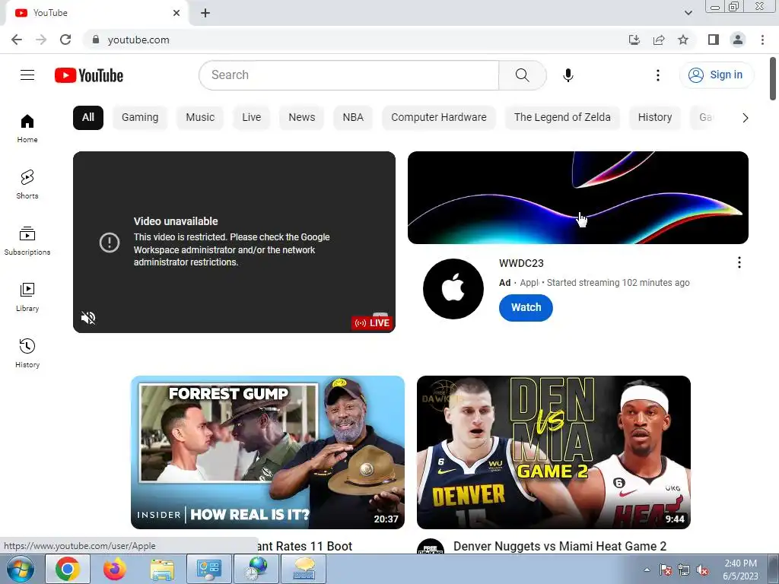The image size is (779, 584).
Task: Launch Firefox from the taskbar
Action: (115, 569)
